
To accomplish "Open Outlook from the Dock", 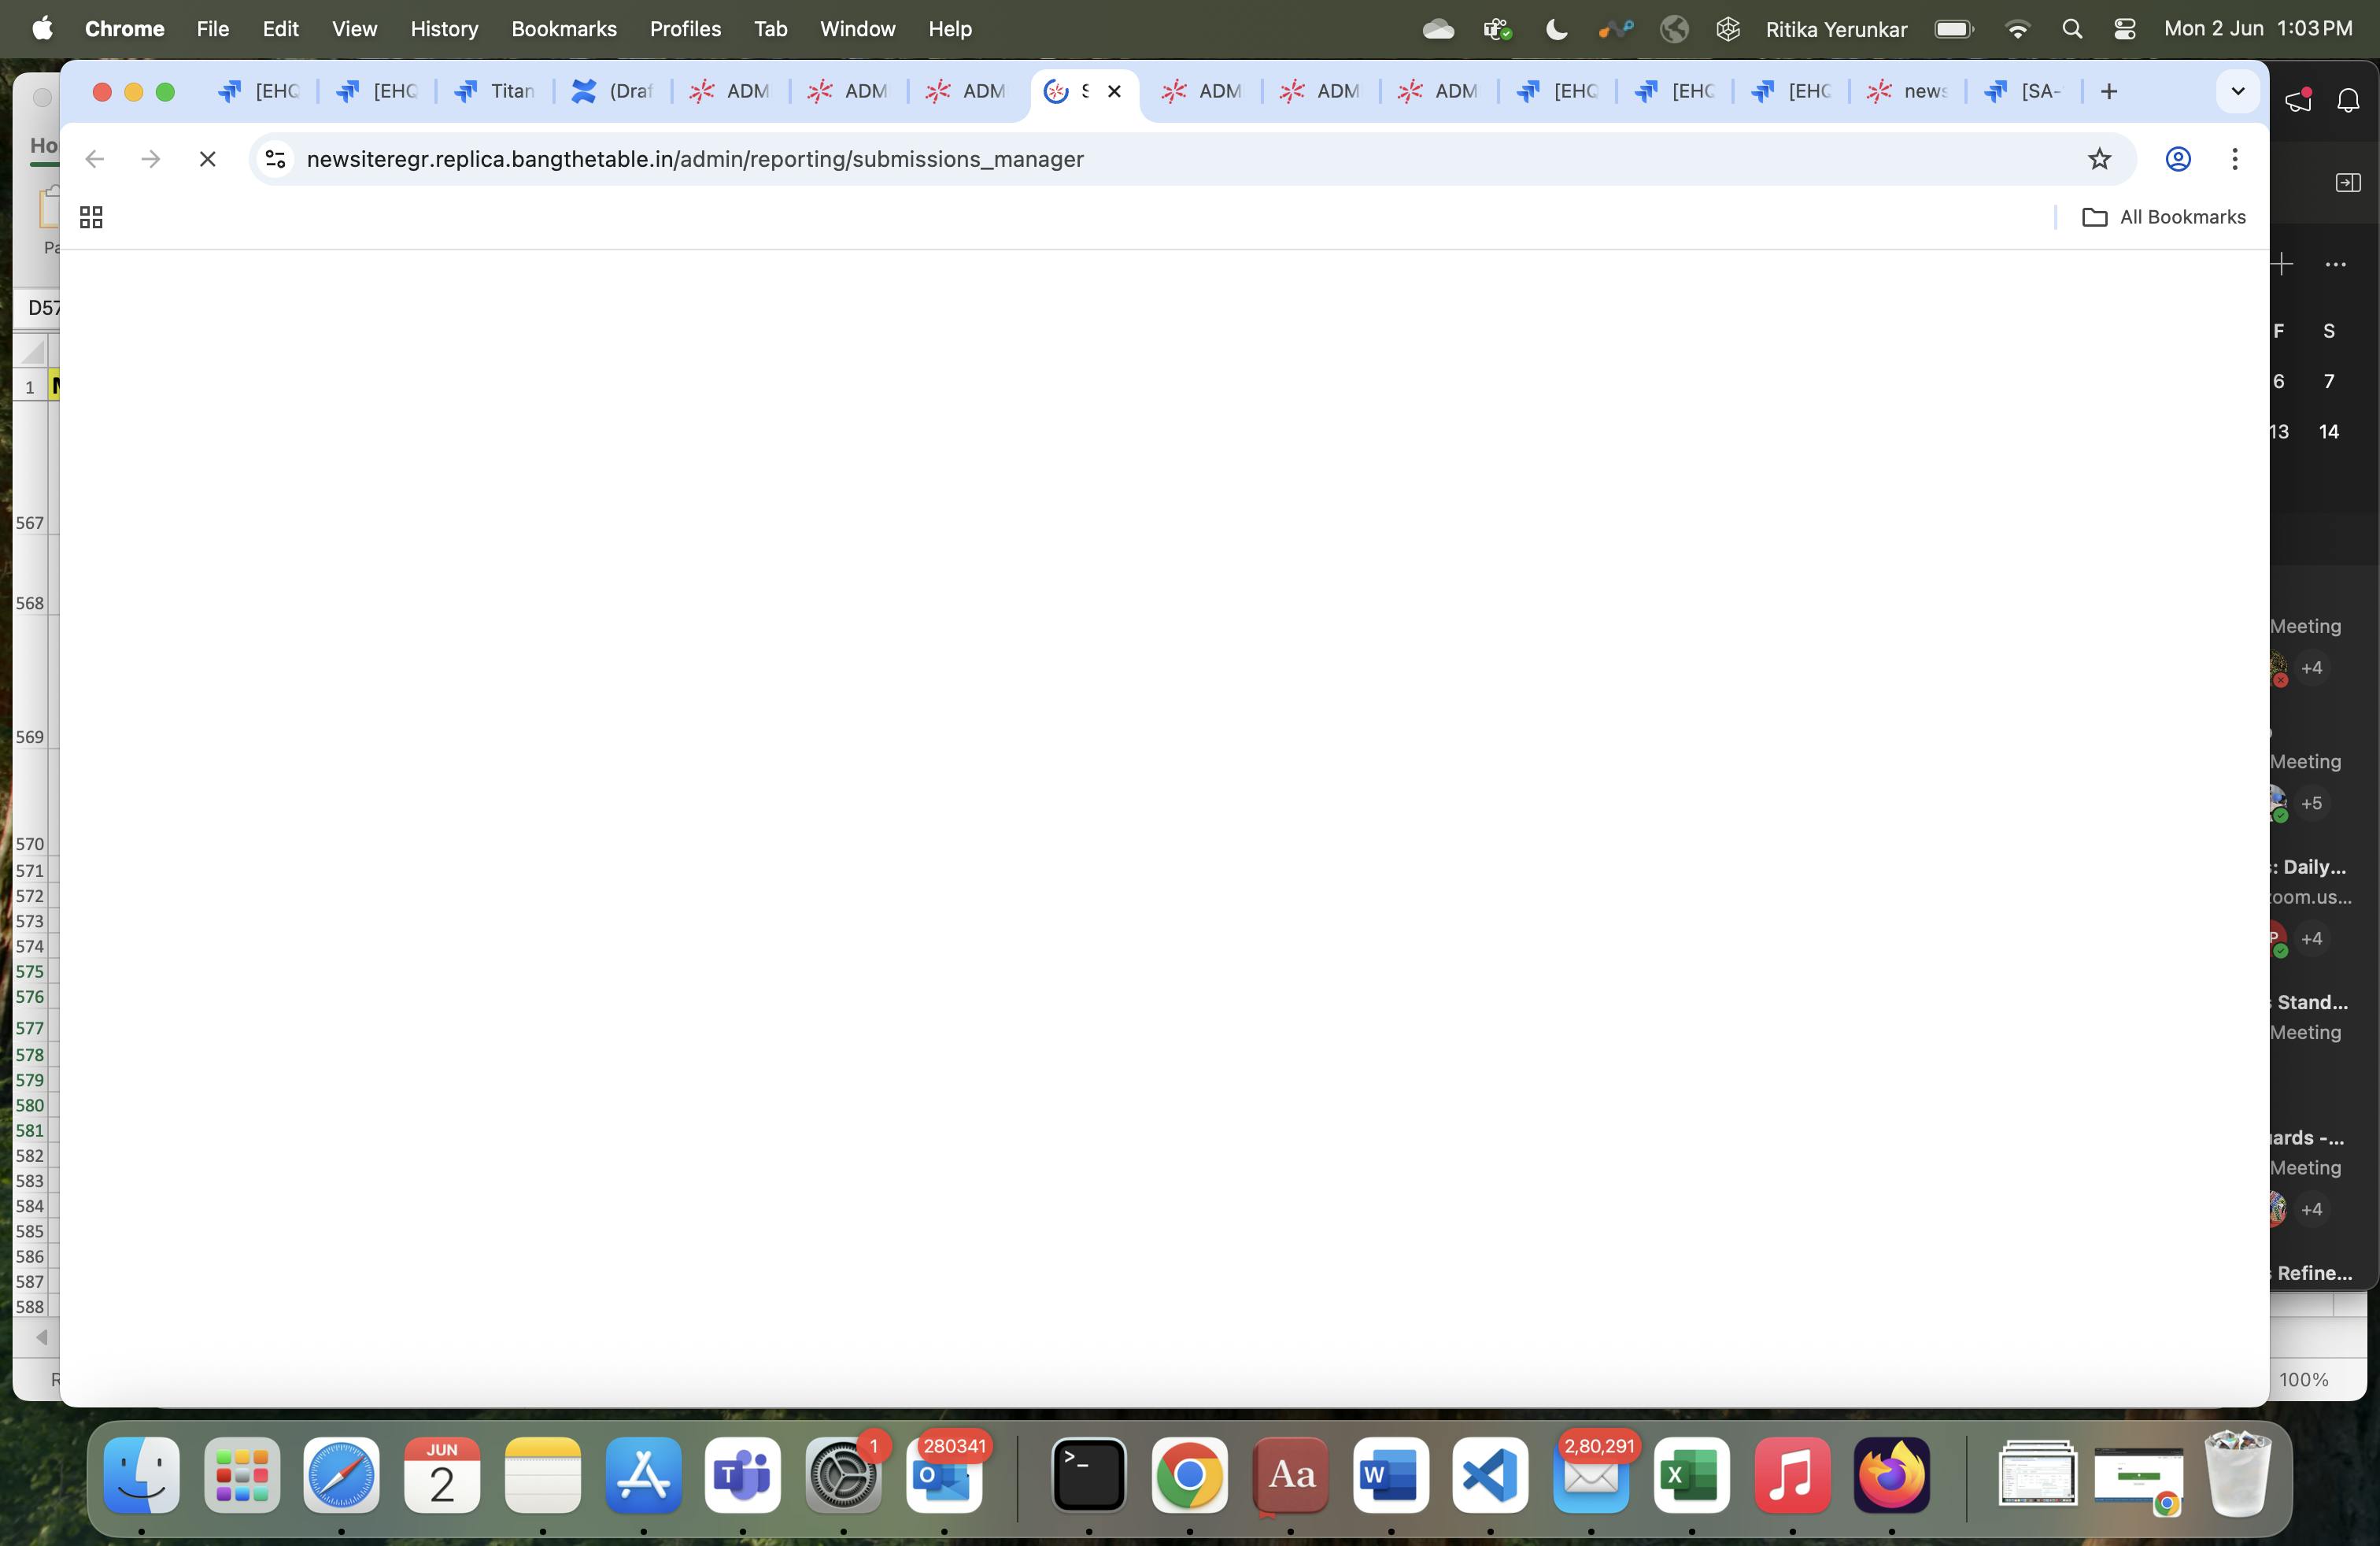I will click(944, 1480).
